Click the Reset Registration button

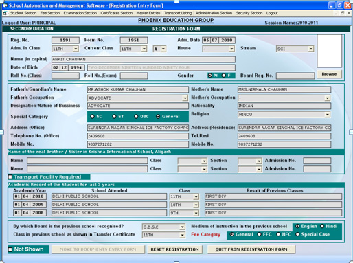(x=174, y=249)
